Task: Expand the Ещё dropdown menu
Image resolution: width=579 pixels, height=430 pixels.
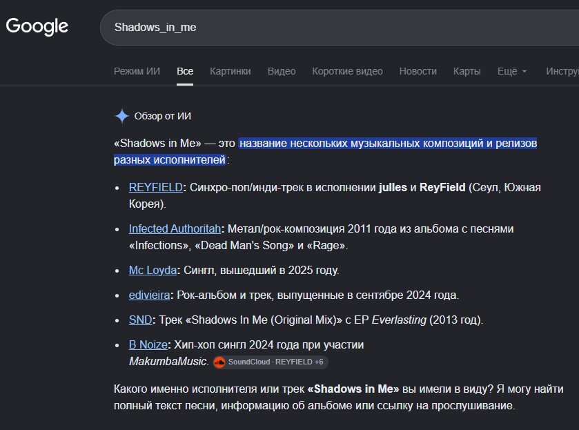Action: (x=512, y=71)
